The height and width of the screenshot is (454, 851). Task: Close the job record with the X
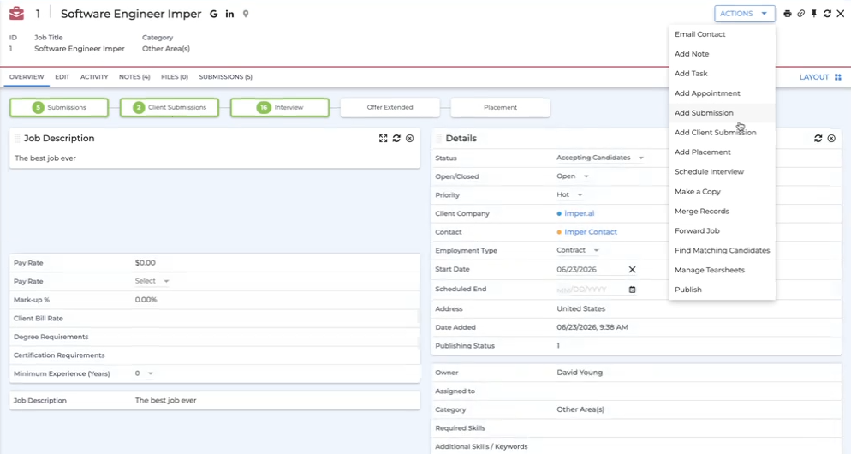[841, 14]
